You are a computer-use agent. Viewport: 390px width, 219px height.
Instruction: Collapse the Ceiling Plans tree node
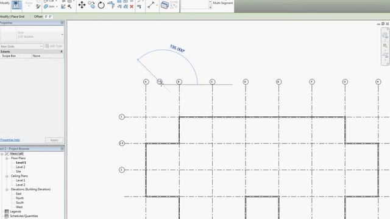(7, 176)
